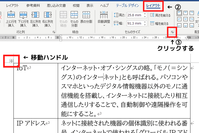Viewport: 199px width, 133px height.
Task: Insert a column to the left (左に列を挿入)
Action: pyautogui.click(x=35, y=19)
